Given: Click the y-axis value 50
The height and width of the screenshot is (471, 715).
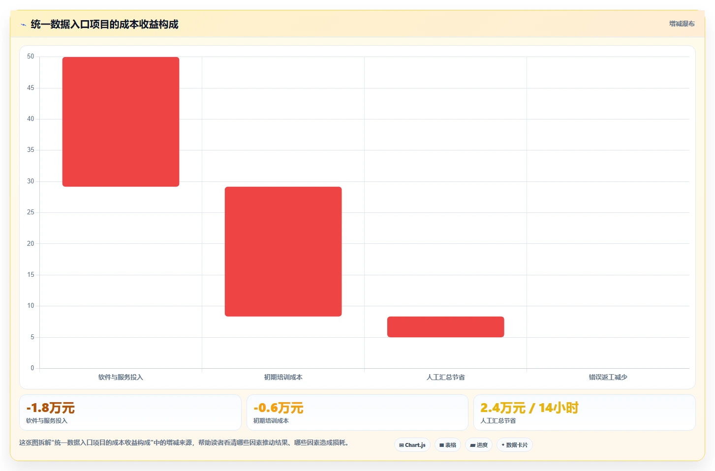Looking at the screenshot, I should (x=31, y=57).
